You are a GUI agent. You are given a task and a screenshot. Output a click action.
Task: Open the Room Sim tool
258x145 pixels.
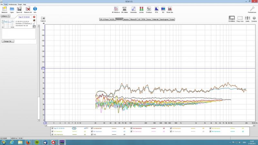coord(170,9)
